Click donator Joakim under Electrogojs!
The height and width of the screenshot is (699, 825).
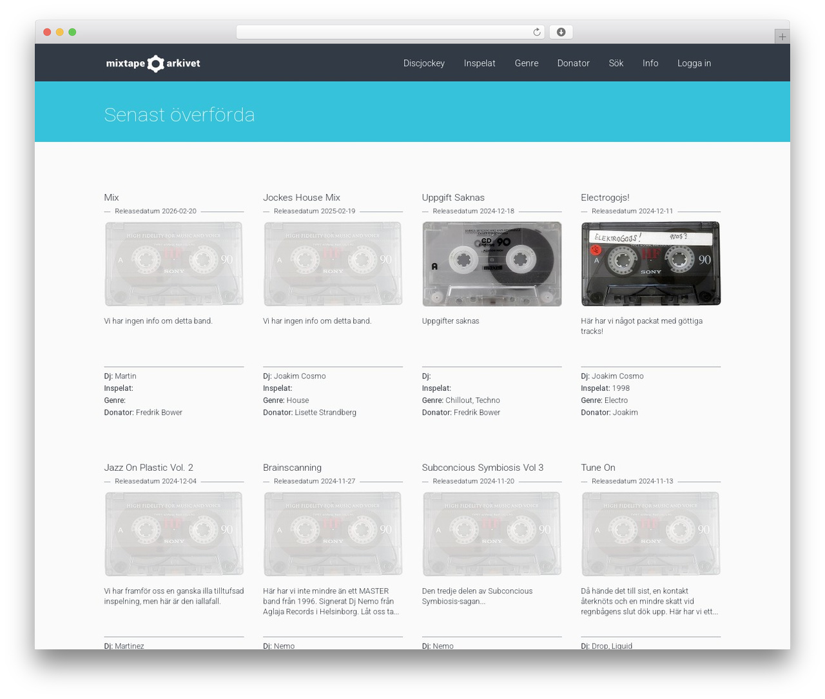point(625,413)
